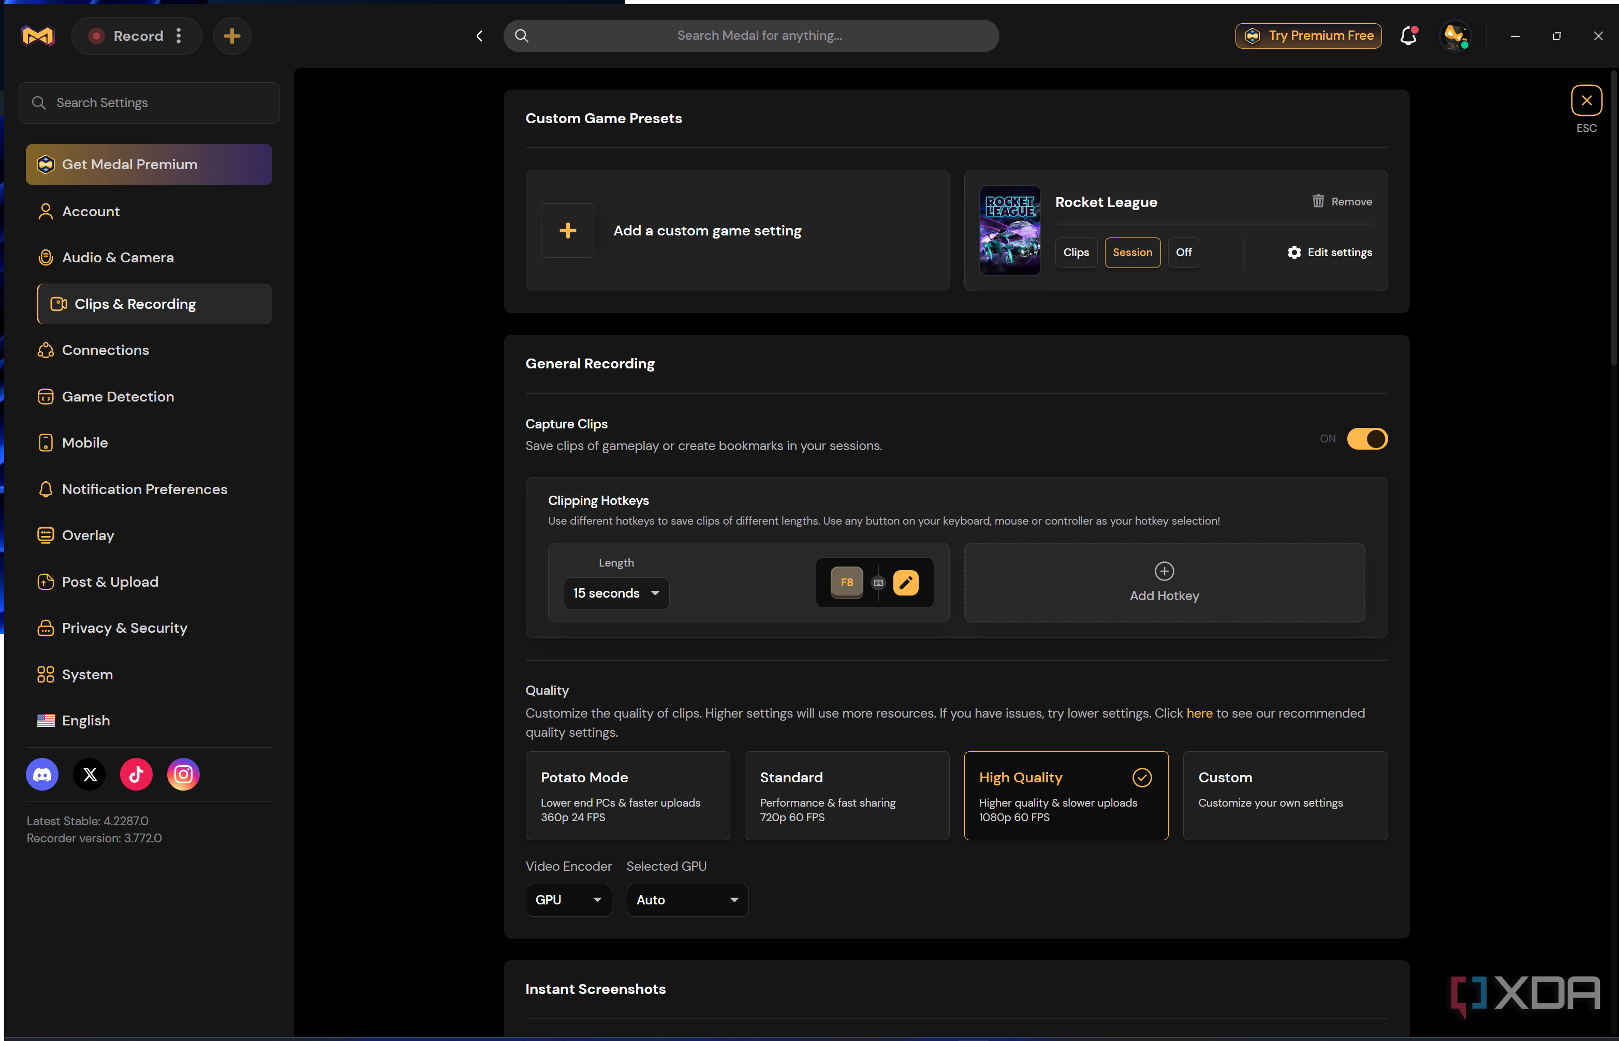Image resolution: width=1619 pixels, height=1041 pixels.
Task: Click the Rocket League cover thumbnail
Action: 1010,231
